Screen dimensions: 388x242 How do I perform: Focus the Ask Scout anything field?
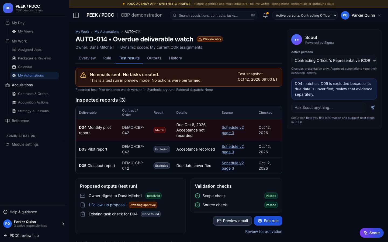(x=329, y=108)
